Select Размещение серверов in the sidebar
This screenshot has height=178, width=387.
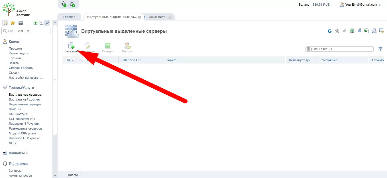pos(25,128)
